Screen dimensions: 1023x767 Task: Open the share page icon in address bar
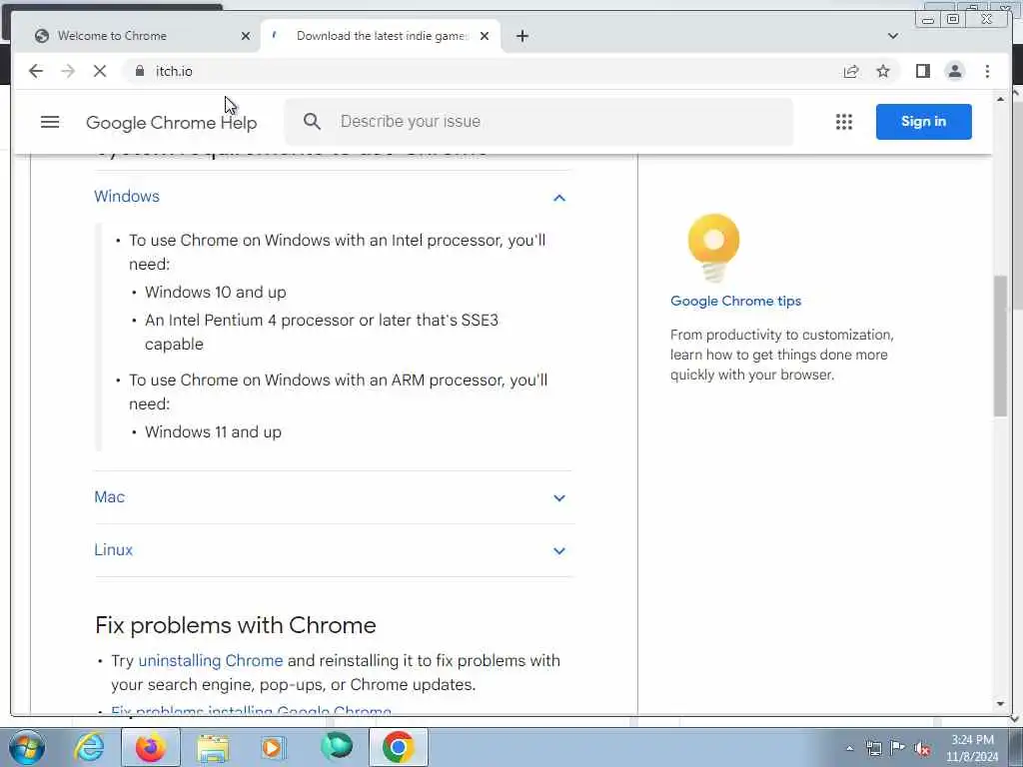click(851, 71)
